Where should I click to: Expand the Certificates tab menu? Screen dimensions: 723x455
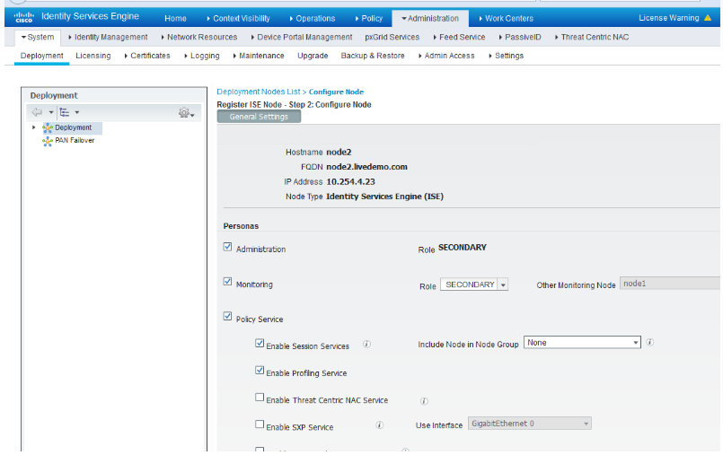coord(147,56)
